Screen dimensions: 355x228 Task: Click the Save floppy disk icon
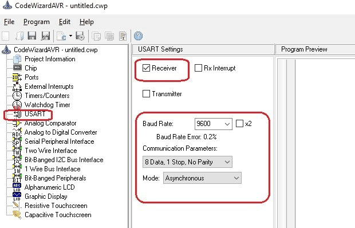(x=32, y=36)
